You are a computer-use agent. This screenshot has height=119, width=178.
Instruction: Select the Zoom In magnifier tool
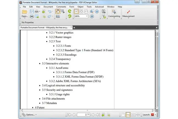pos(92,11)
